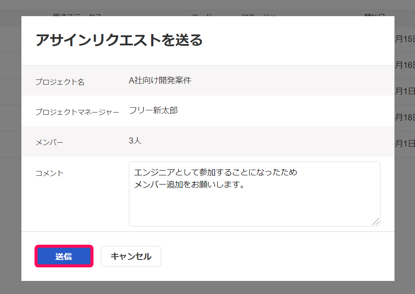Screen dimensions: 415x294
Task: Click the comment box resize handle
Action: point(376,222)
